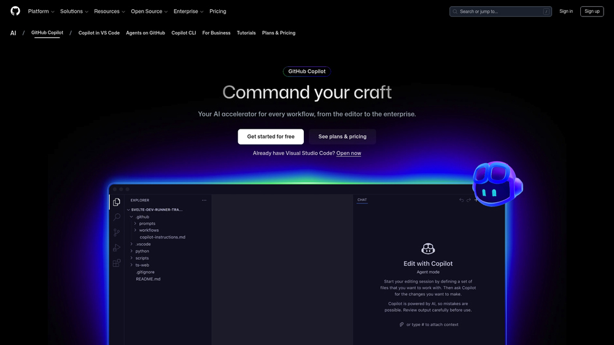Open the Platform dropdown menu

coord(41,11)
